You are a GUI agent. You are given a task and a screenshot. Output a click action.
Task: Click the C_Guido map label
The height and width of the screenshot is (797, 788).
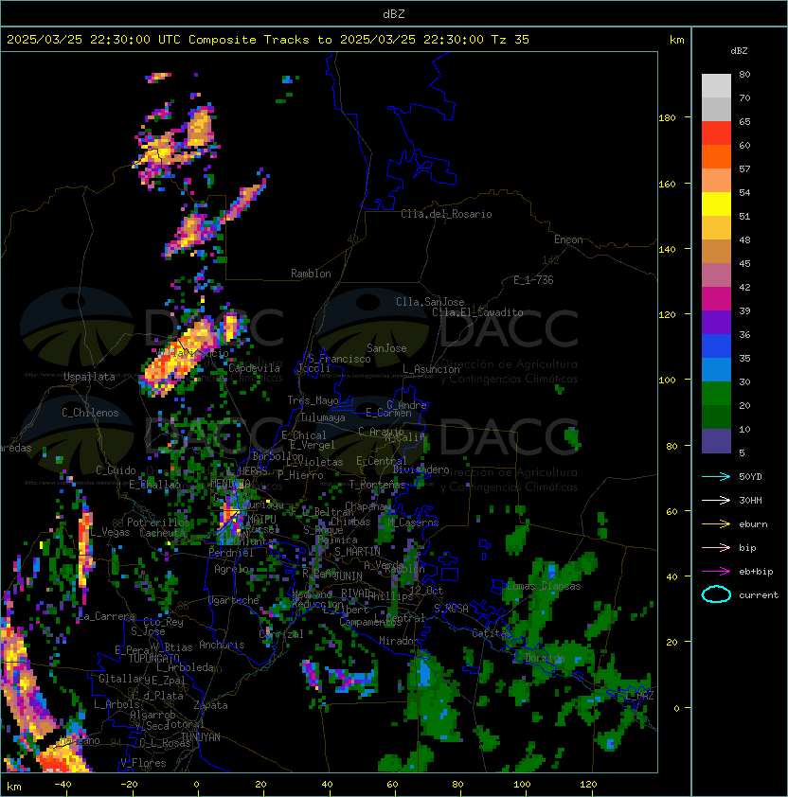(116, 470)
